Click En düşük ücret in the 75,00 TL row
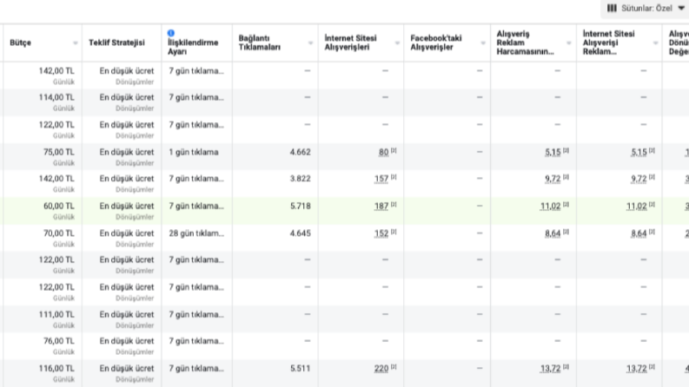This screenshot has width=689, height=387. (x=127, y=152)
